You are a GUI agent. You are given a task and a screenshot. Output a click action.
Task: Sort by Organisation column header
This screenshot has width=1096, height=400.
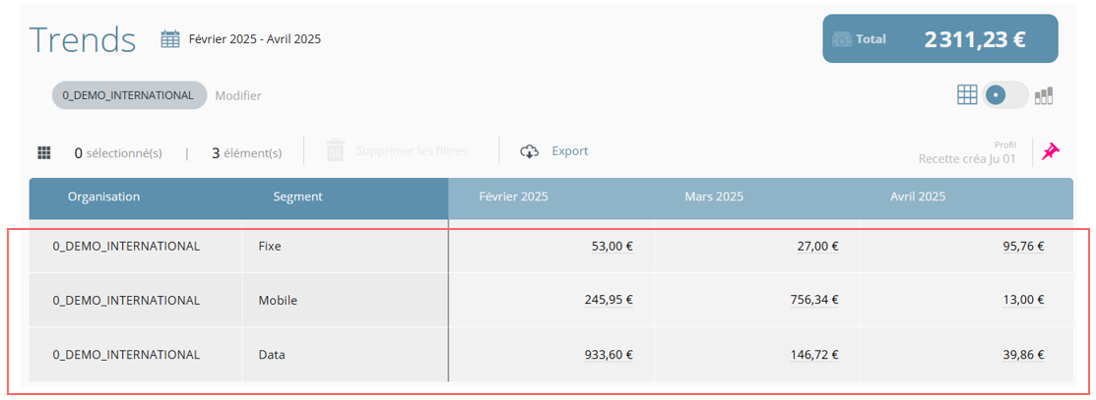click(103, 197)
